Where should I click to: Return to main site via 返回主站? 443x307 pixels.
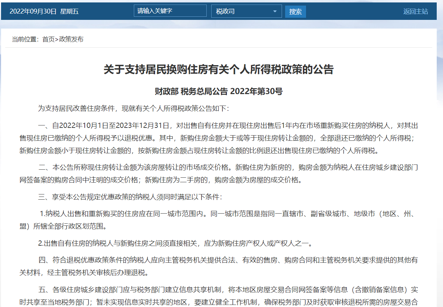coord(415,11)
